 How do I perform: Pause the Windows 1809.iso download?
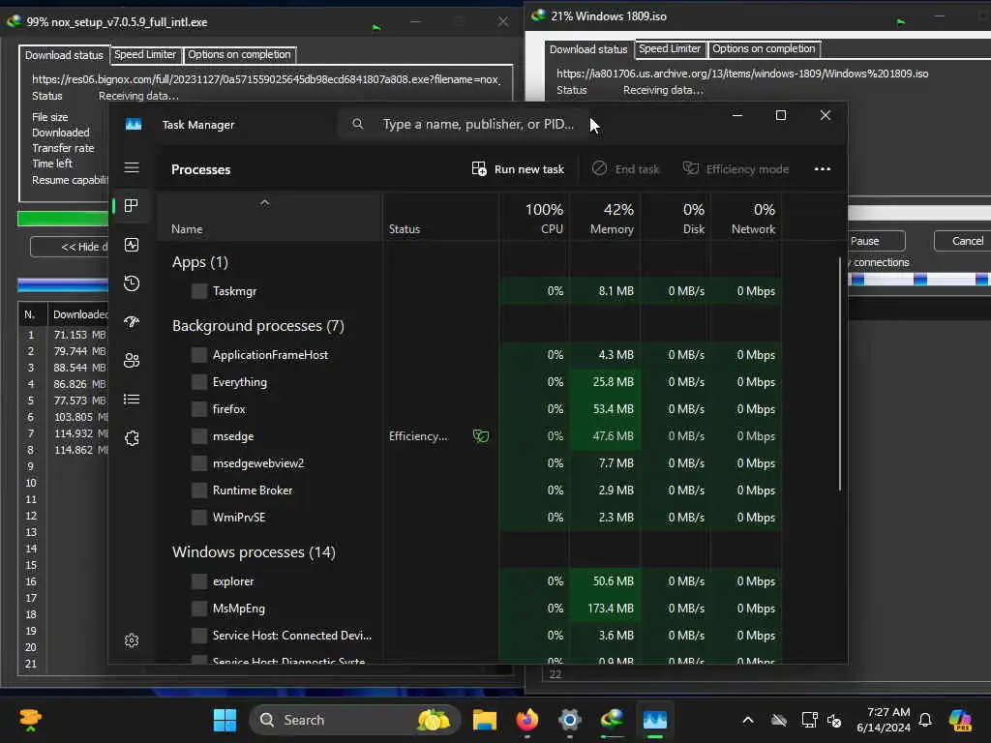(876, 241)
